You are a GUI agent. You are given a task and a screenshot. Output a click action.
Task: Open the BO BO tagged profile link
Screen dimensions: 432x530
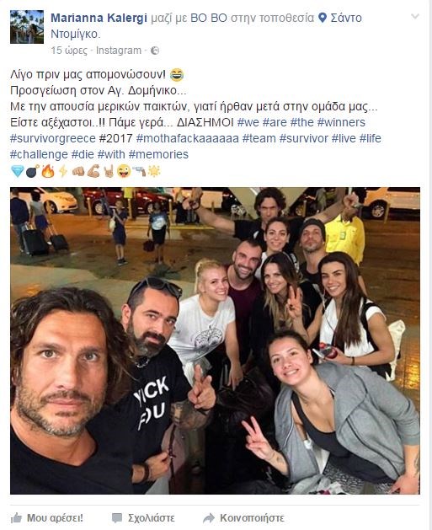point(208,18)
